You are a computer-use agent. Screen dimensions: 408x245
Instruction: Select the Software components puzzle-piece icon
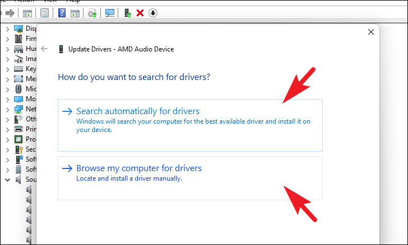click(19, 159)
